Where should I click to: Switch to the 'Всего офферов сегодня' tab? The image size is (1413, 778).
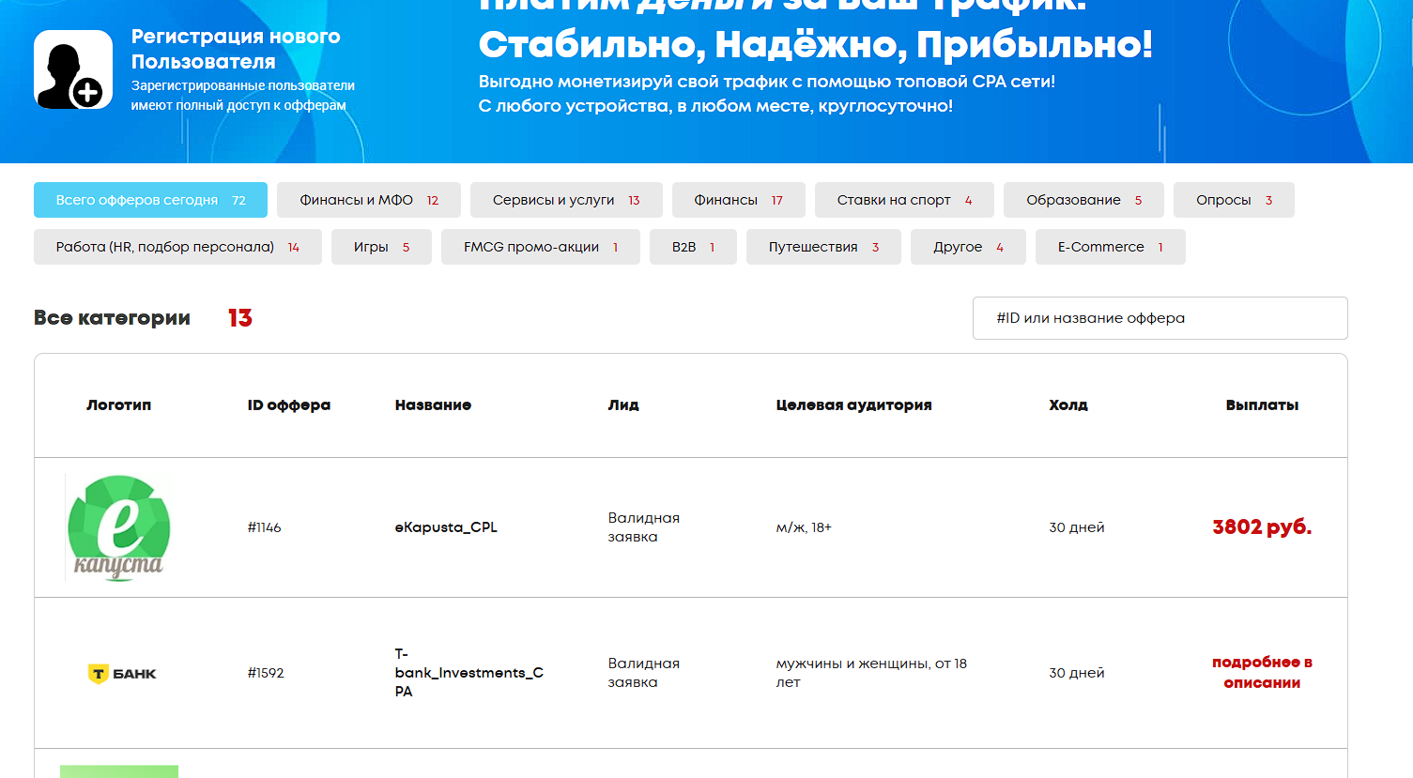point(150,199)
